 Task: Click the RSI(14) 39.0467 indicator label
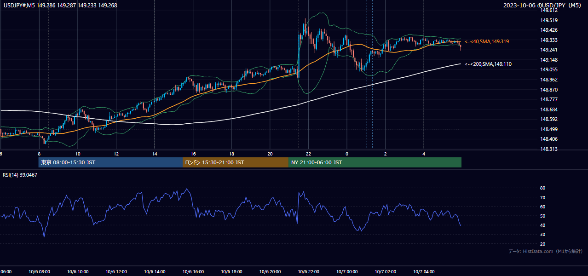coord(20,175)
